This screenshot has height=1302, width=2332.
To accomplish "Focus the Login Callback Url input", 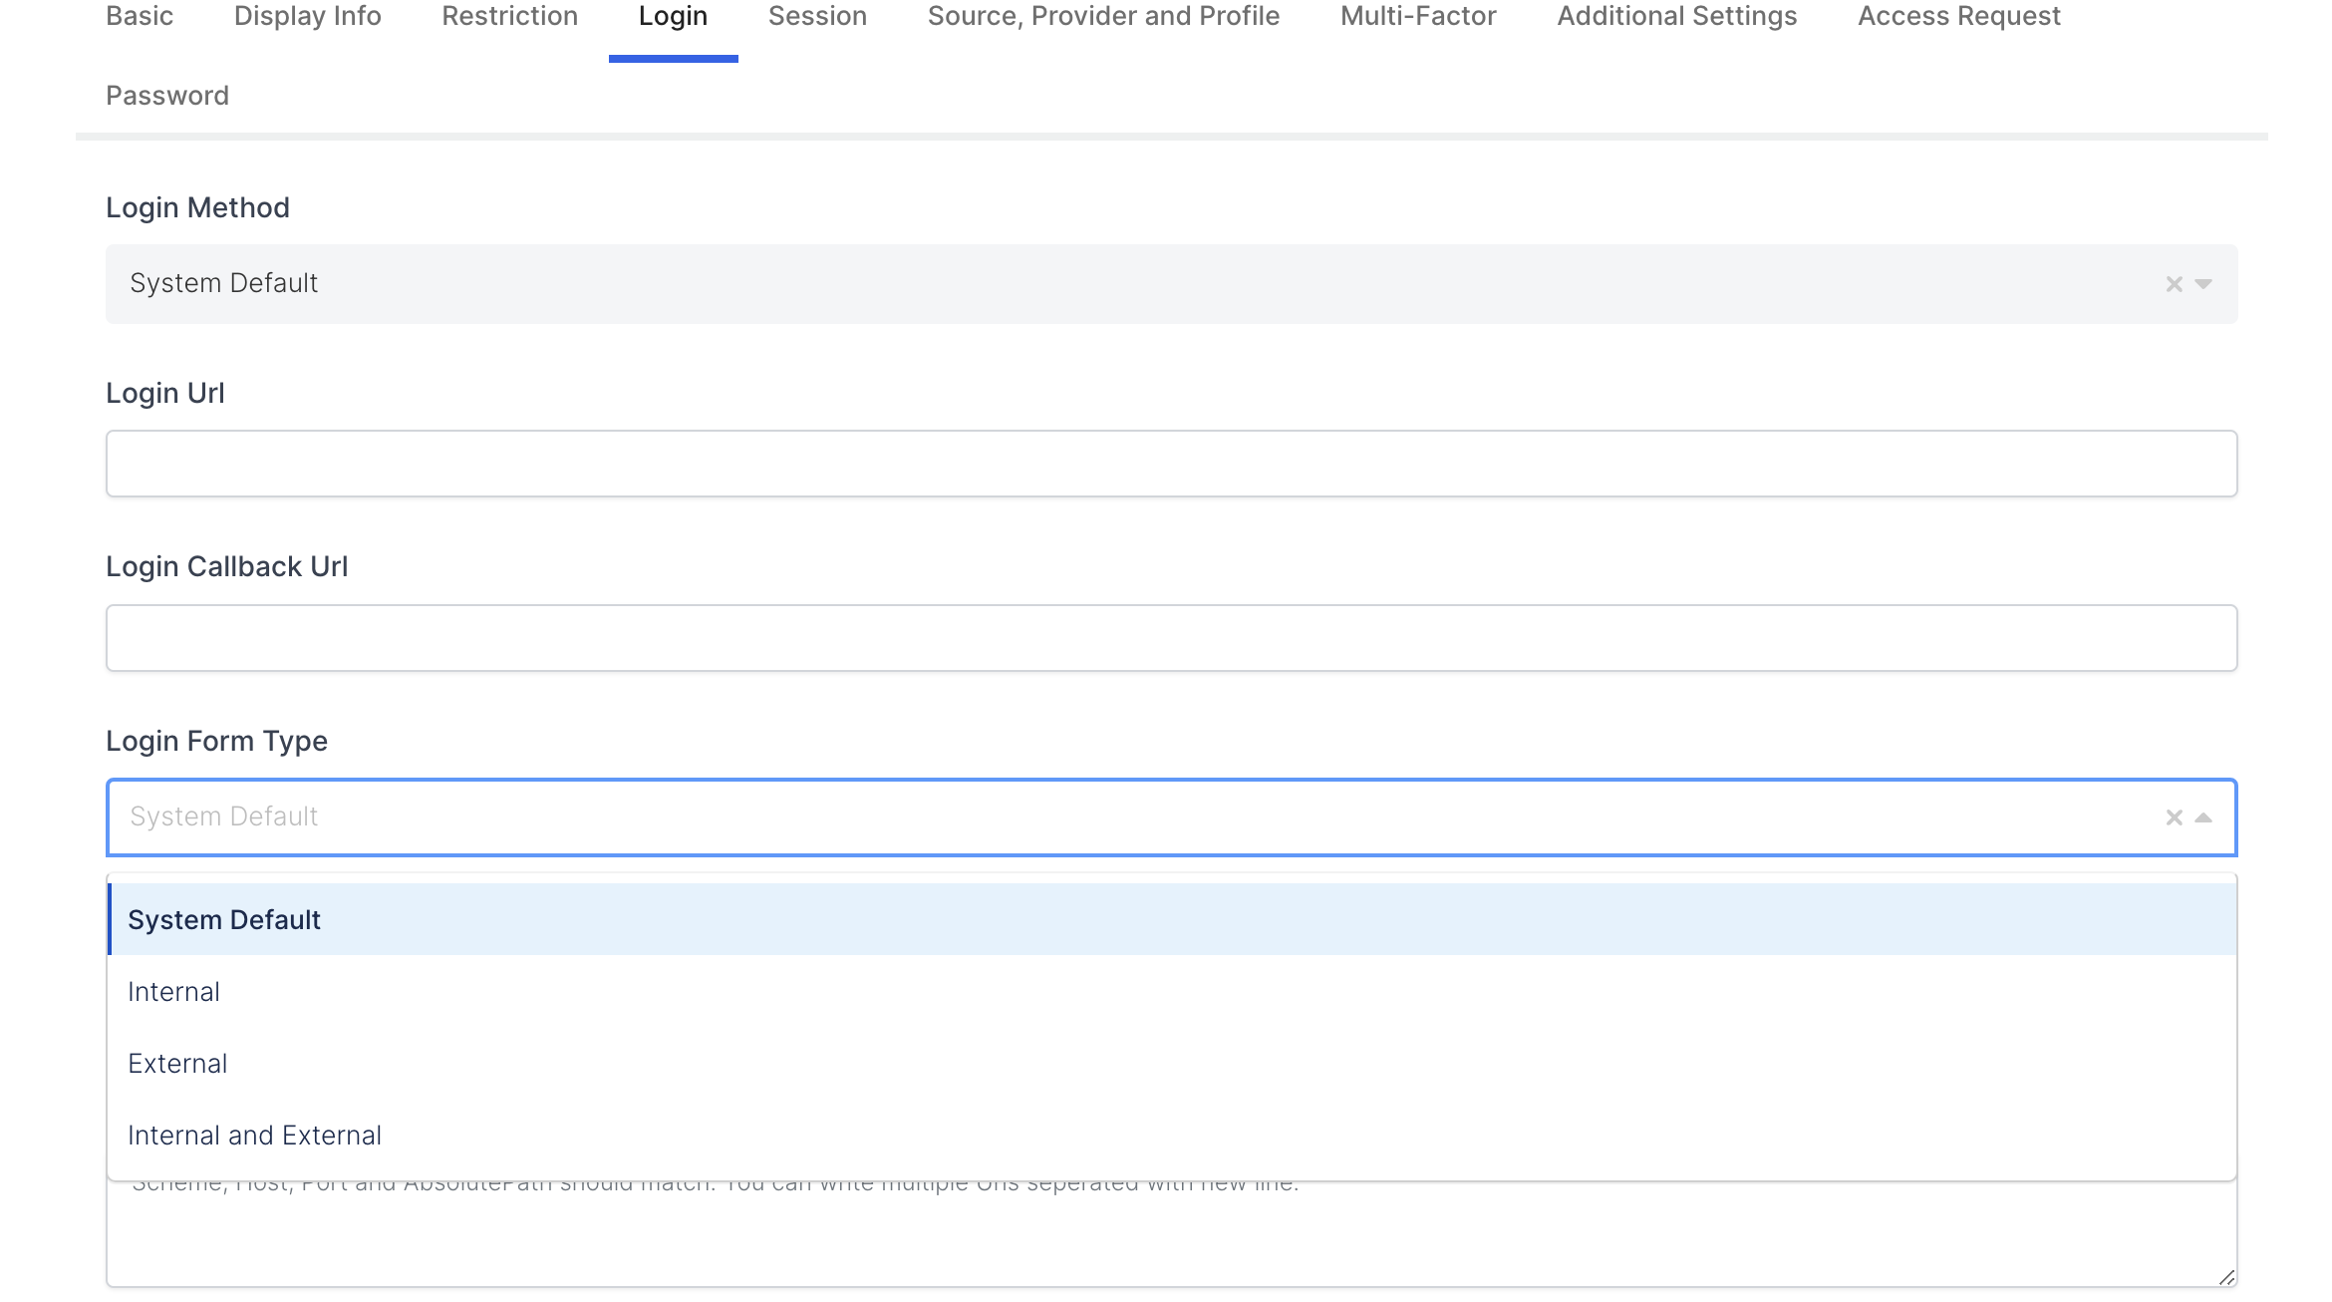I will 1171,638.
